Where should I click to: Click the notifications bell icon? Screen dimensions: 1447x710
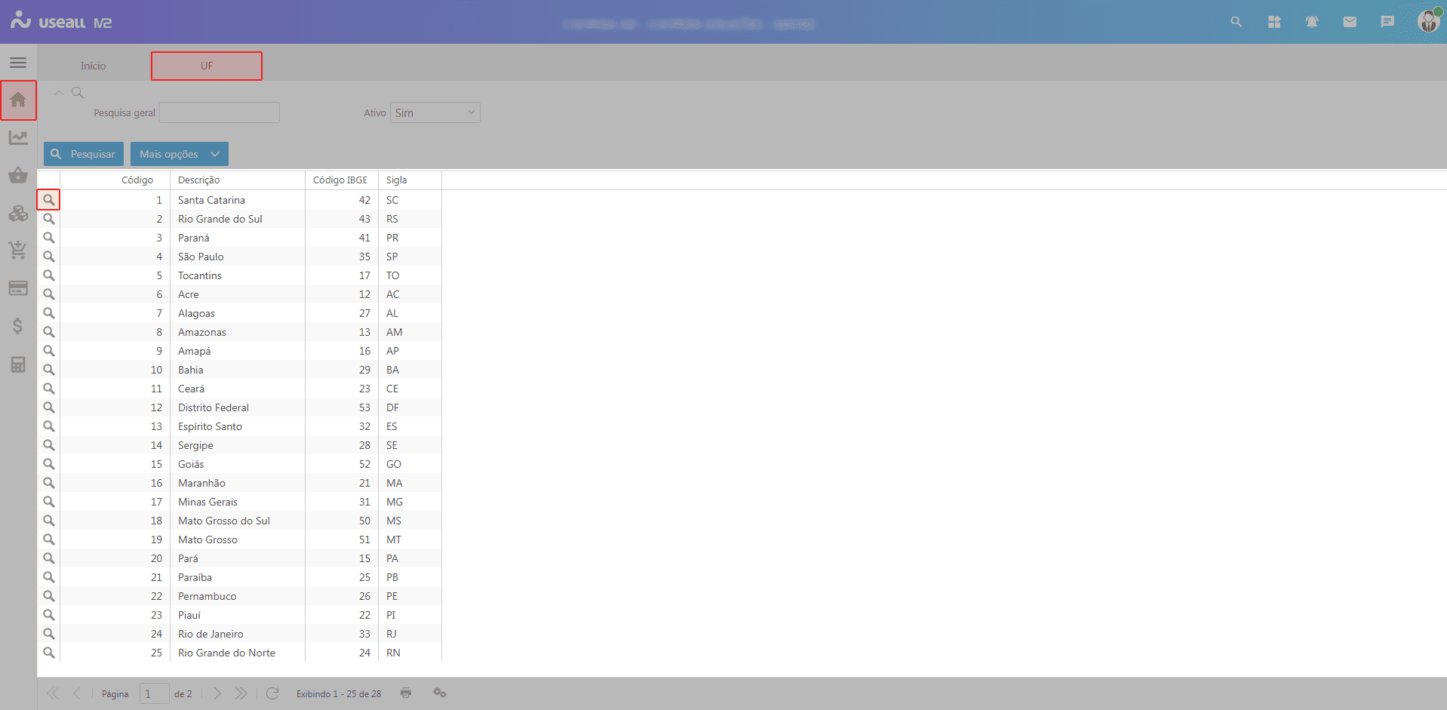pyautogui.click(x=1312, y=22)
